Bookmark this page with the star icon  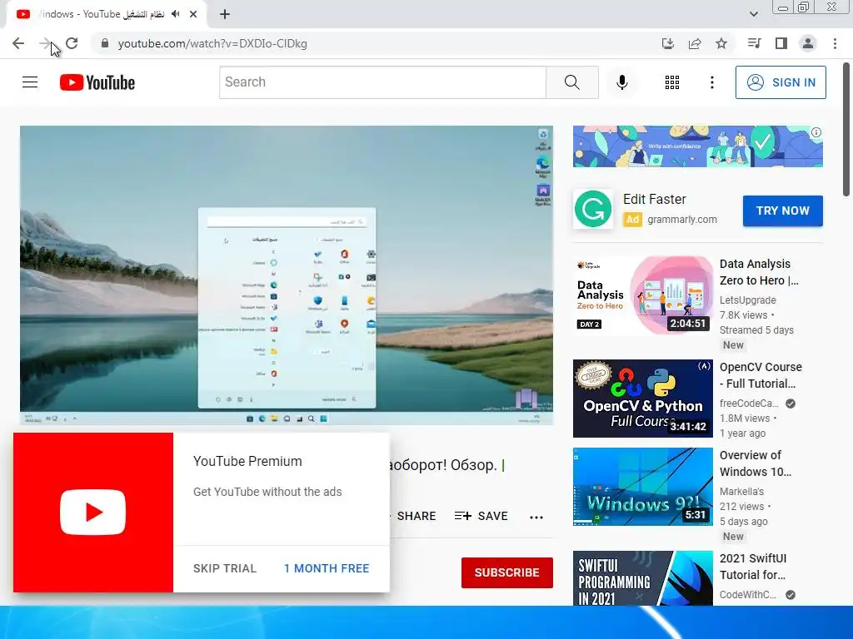pyautogui.click(x=721, y=43)
